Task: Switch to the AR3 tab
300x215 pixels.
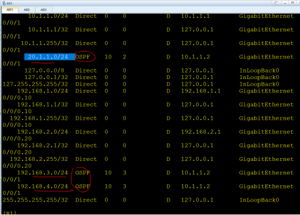Action: coord(44,10)
